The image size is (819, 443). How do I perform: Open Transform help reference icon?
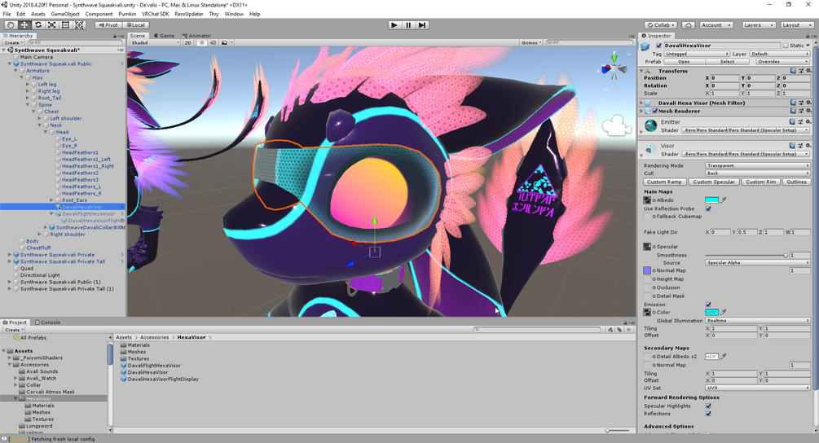[x=793, y=71]
